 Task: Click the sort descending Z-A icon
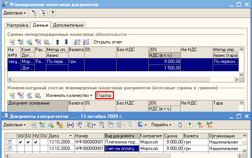[85, 42]
